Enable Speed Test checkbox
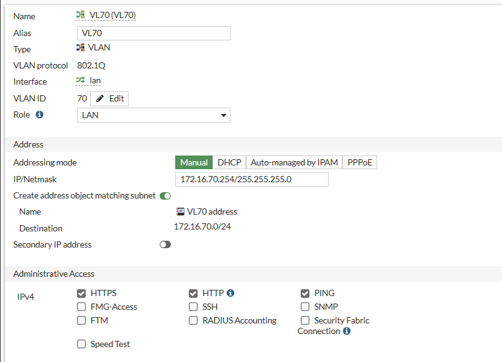Viewport: 502px width, 362px height. click(81, 344)
